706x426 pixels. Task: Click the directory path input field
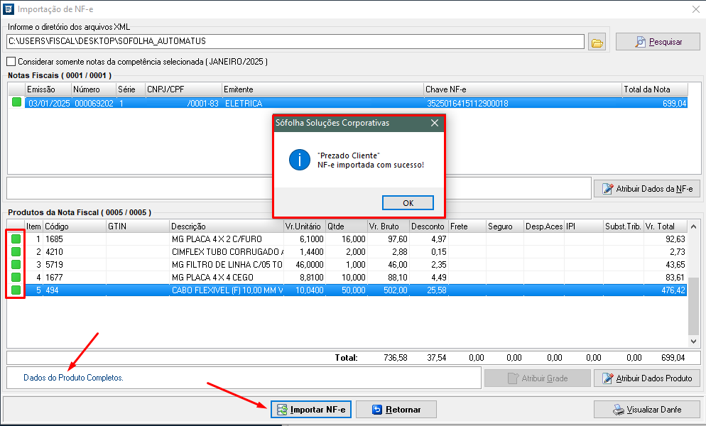295,42
